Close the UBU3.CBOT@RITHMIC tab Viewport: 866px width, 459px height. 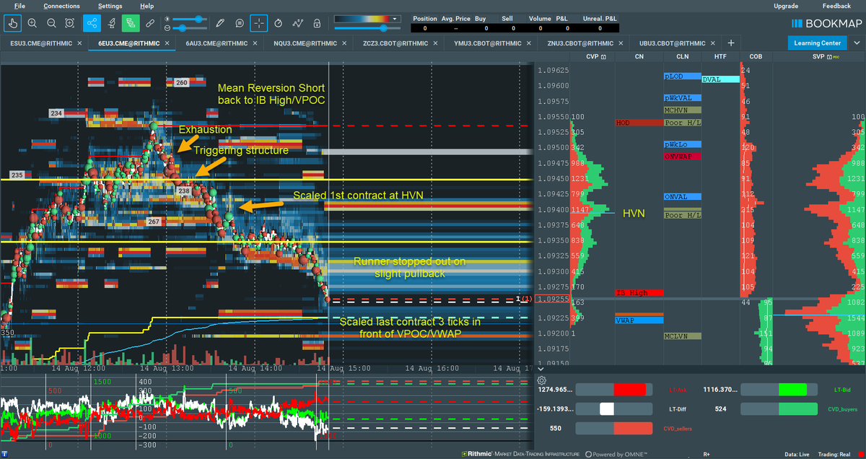[714, 43]
